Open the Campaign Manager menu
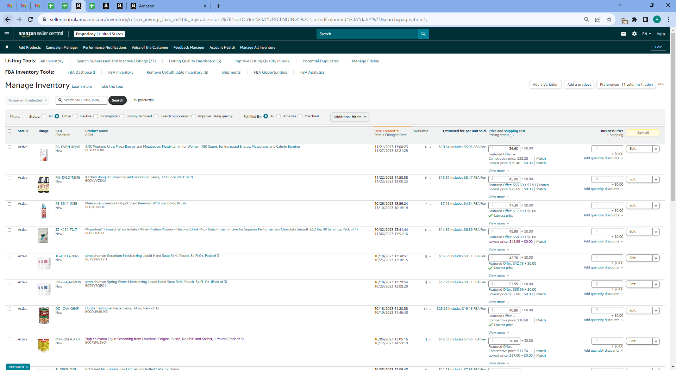 (62, 48)
